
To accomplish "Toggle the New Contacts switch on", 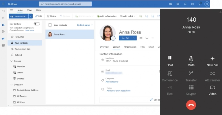I will click(x=37, y=24).
